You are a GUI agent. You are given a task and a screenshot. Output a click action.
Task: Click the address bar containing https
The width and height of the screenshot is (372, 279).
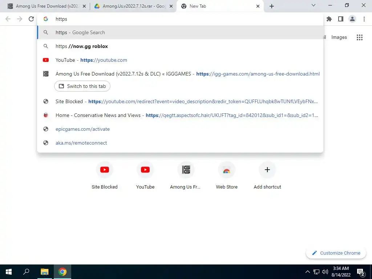pyautogui.click(x=180, y=19)
